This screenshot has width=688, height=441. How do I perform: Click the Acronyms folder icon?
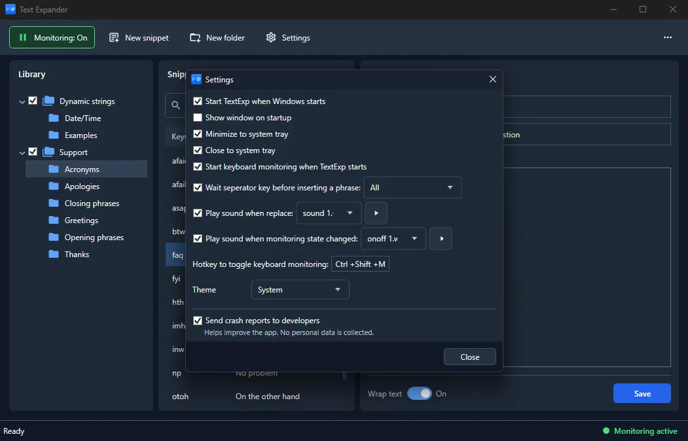pyautogui.click(x=54, y=169)
